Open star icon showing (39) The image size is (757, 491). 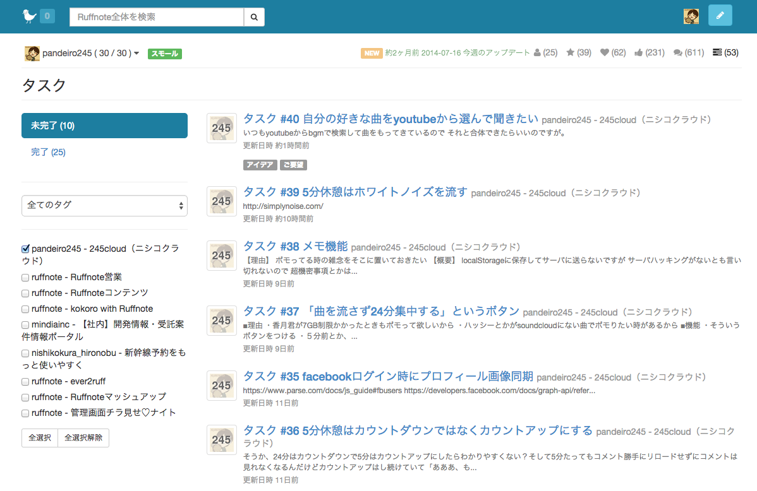tap(578, 52)
